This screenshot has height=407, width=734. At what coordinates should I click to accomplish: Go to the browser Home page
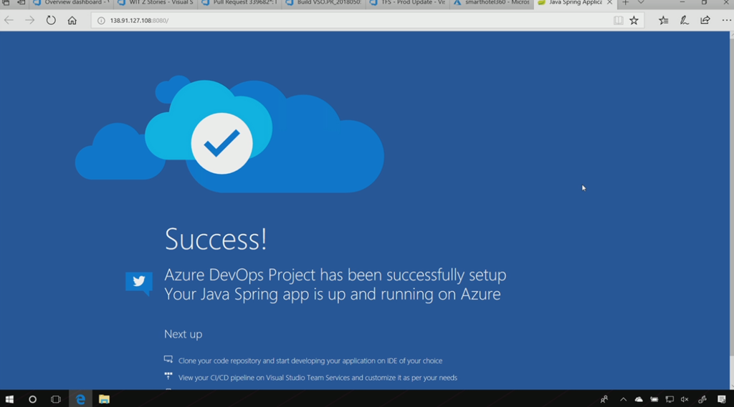72,20
